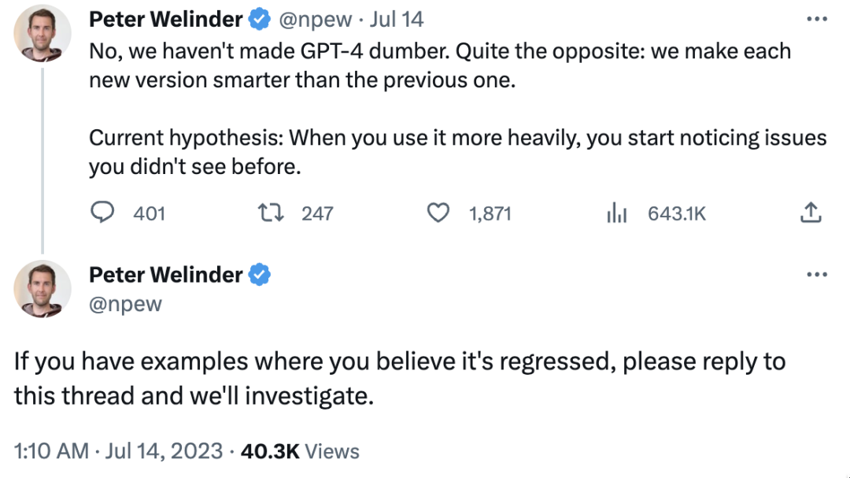
Task: Click the share upload icon on the tweet
Action: tap(811, 212)
